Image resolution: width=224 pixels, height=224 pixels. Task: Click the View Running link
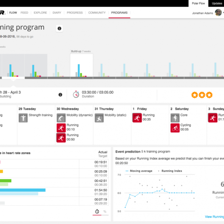214,217
